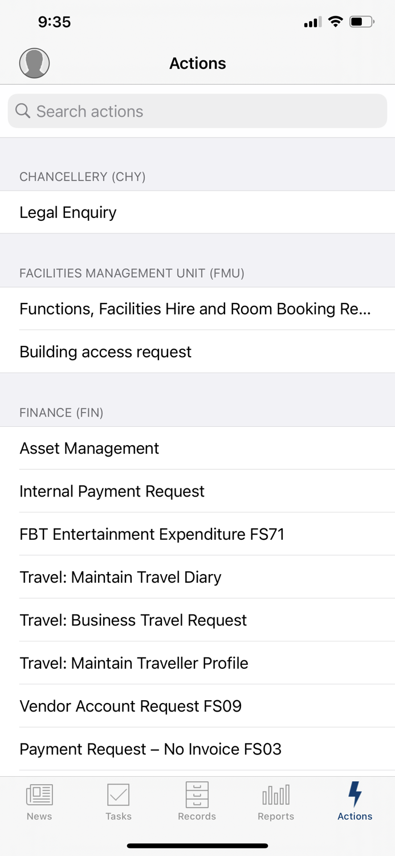Open the Building access request action
The image size is (395, 856).
coord(105,352)
